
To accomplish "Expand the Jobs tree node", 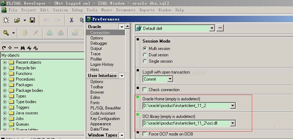I will [x=5, y=119].
